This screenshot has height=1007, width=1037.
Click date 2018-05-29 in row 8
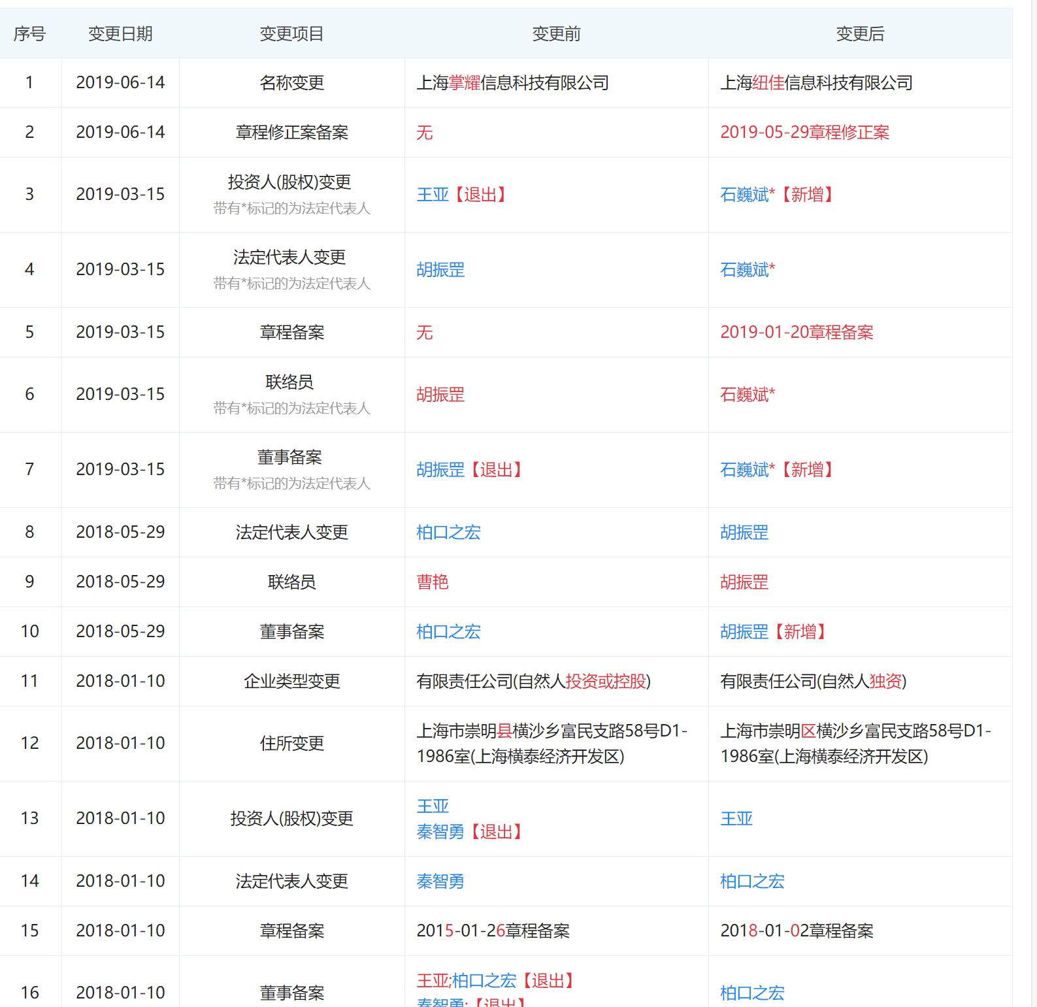point(120,533)
